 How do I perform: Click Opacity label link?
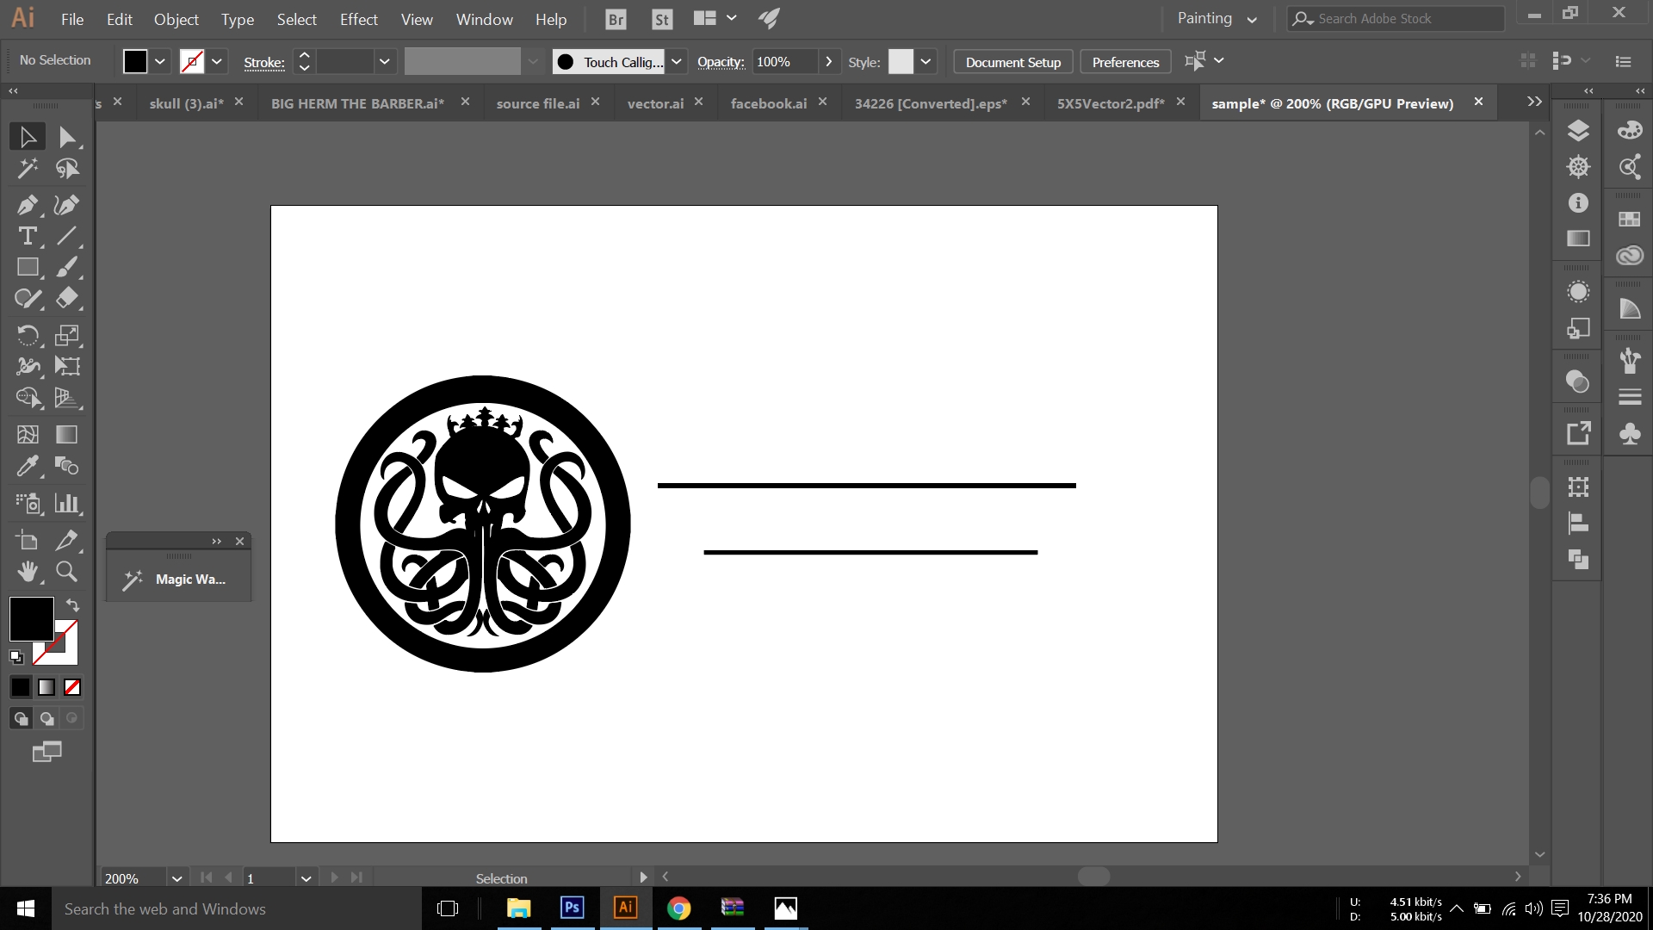(x=721, y=62)
